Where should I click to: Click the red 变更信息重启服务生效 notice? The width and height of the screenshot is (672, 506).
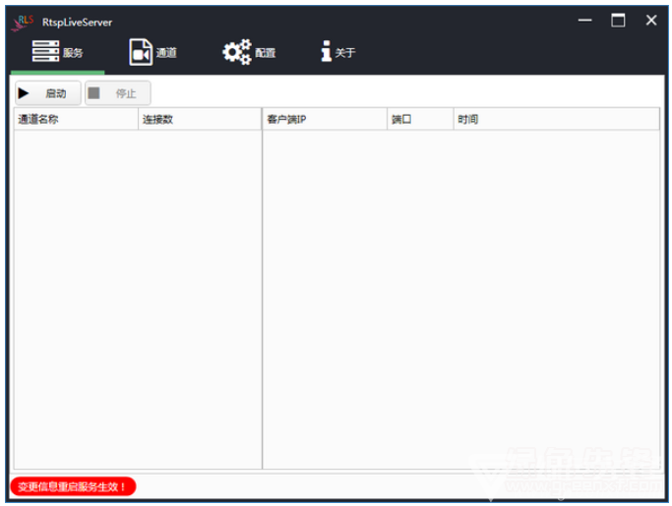click(73, 486)
